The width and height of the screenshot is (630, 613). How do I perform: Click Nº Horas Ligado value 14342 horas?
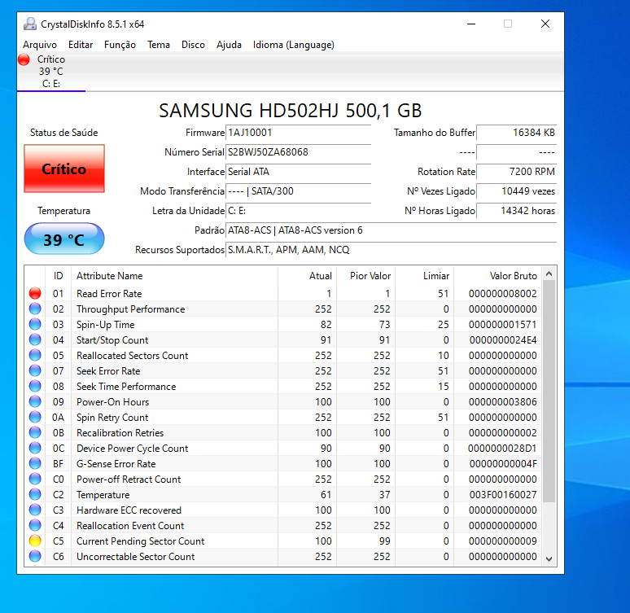[516, 211]
